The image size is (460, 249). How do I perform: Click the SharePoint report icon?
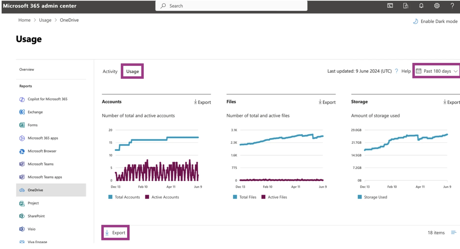click(x=22, y=216)
